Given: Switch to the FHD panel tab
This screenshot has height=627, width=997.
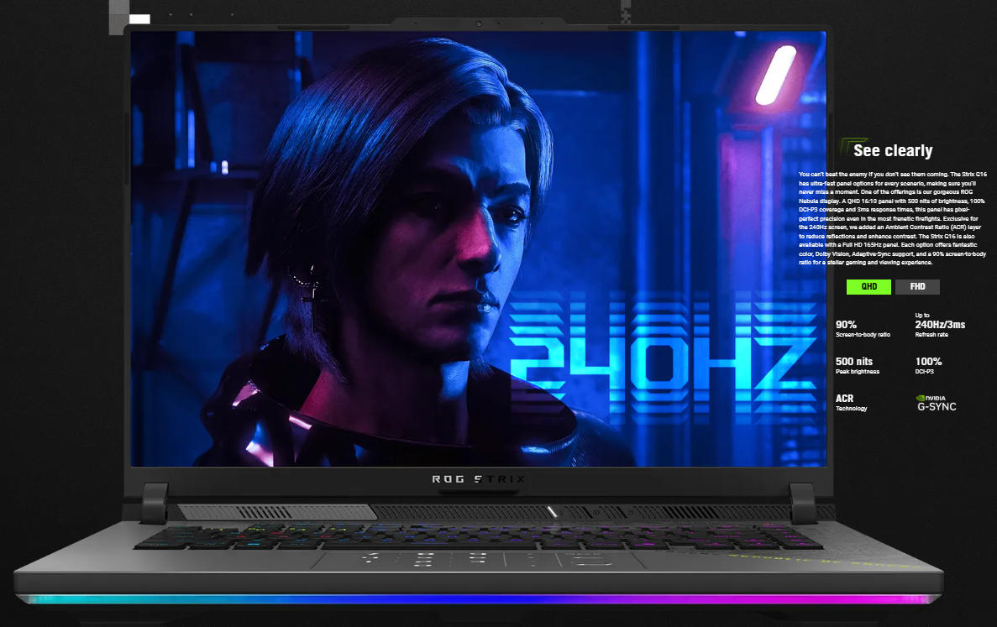Looking at the screenshot, I should [917, 286].
